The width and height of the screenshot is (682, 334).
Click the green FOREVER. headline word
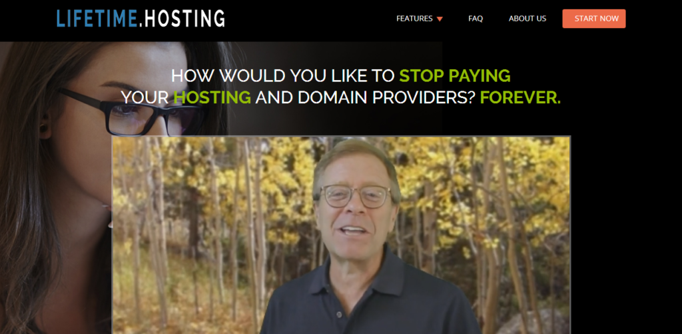click(520, 97)
